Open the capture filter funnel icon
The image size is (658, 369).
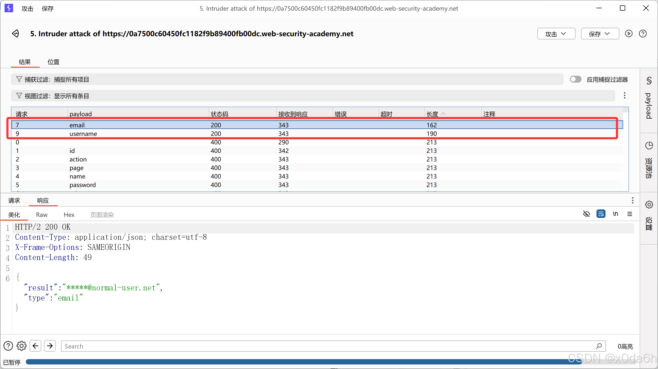click(x=19, y=79)
